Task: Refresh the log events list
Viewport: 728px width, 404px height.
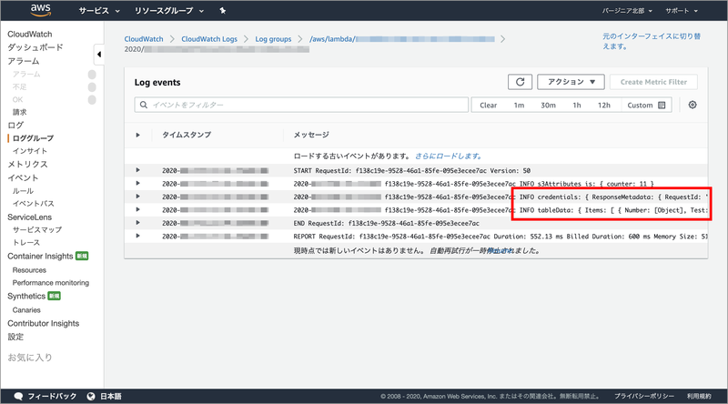Action: (520, 82)
